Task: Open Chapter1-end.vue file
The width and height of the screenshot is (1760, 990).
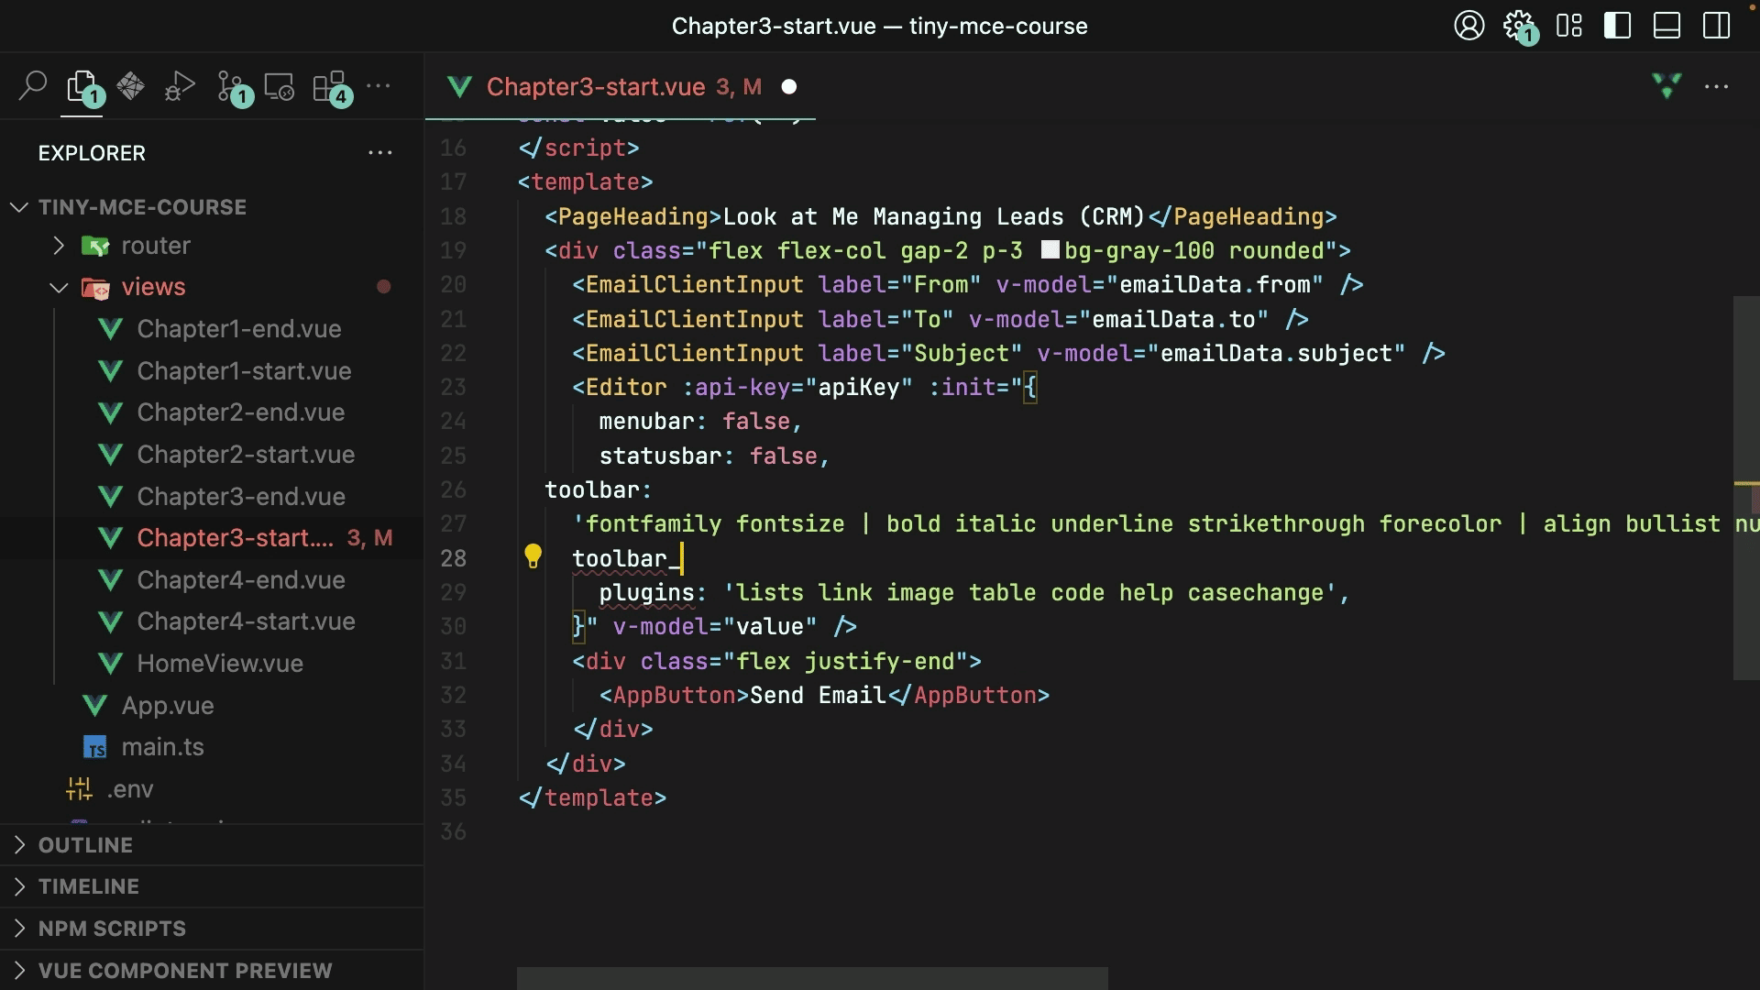Action: coord(239,329)
